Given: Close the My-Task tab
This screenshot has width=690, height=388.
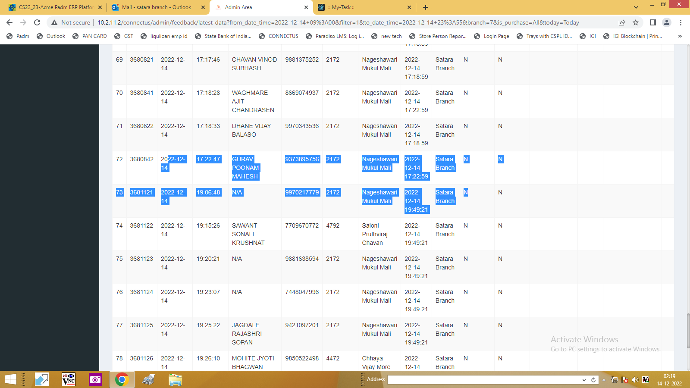Looking at the screenshot, I should point(409,7).
